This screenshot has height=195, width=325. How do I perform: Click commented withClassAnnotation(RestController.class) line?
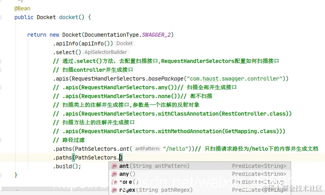click(172, 114)
